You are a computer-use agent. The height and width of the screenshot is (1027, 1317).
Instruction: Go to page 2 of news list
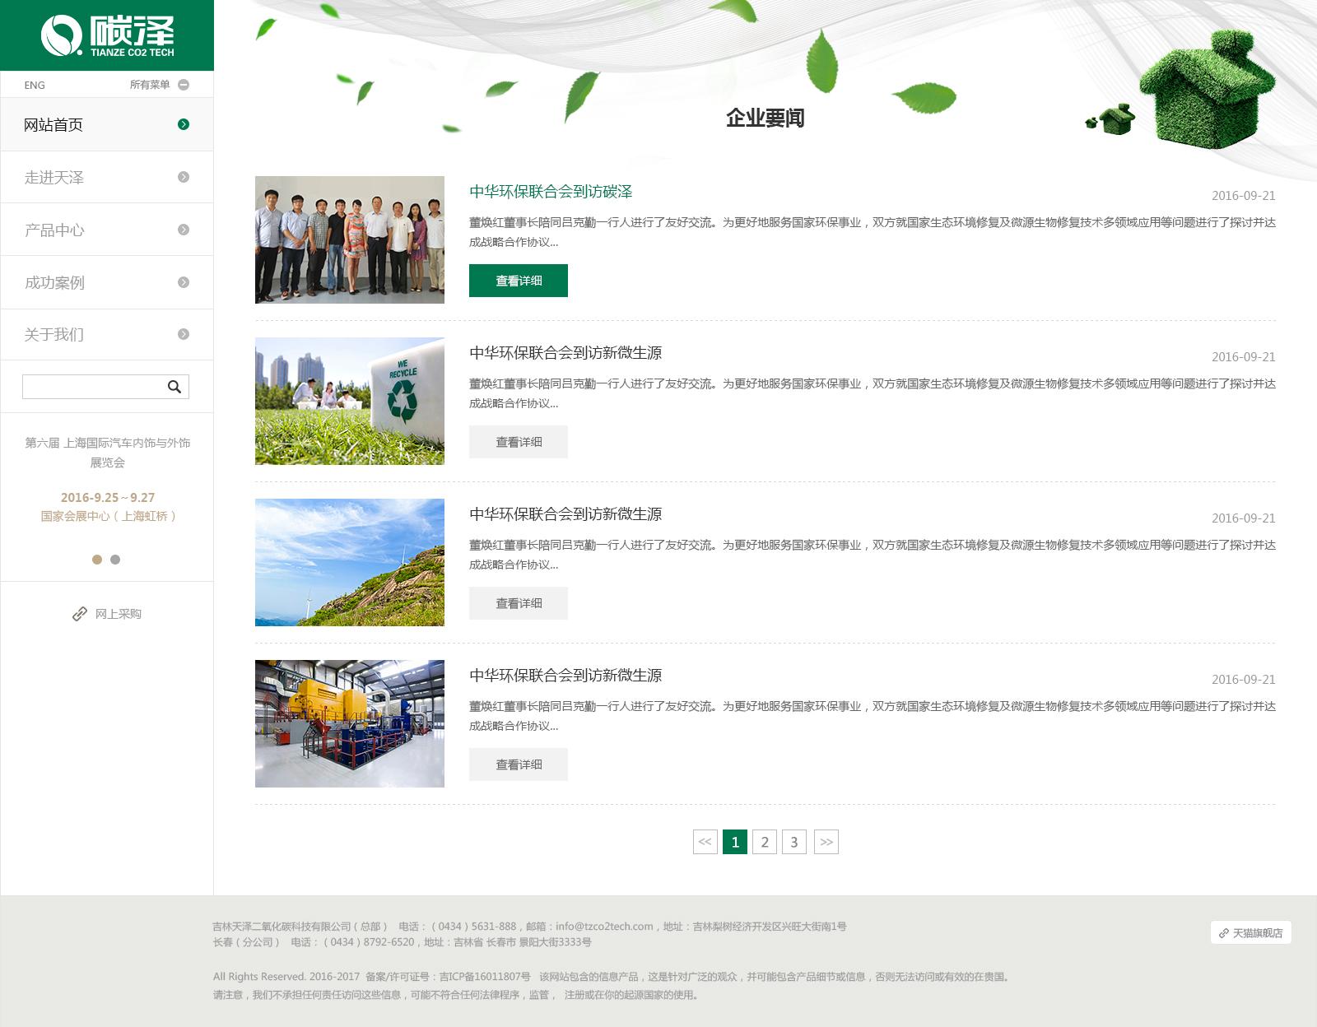coord(765,842)
